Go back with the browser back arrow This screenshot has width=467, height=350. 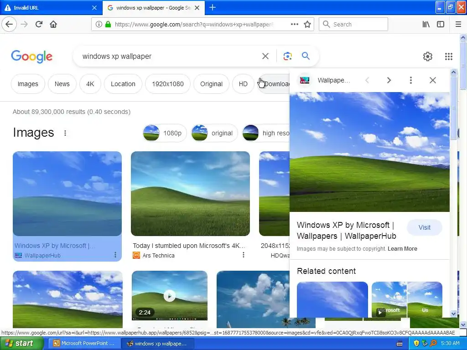[9, 25]
